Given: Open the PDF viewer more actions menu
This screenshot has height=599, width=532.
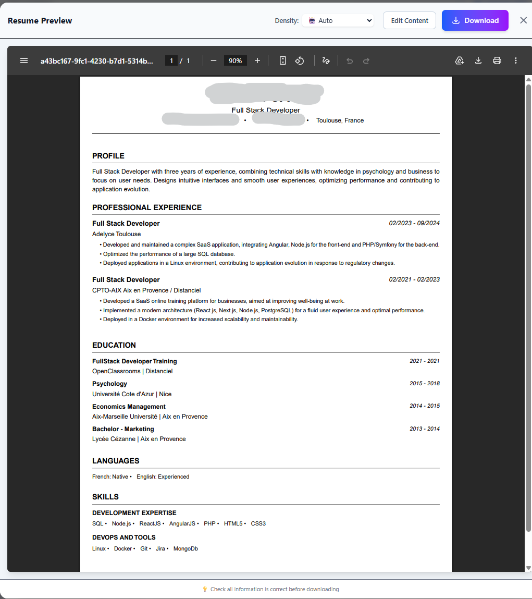Looking at the screenshot, I should click(515, 60).
